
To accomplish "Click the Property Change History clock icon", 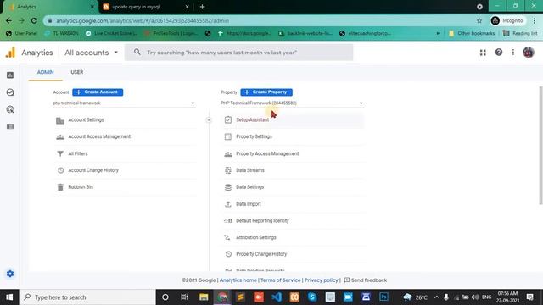I will [x=228, y=254].
